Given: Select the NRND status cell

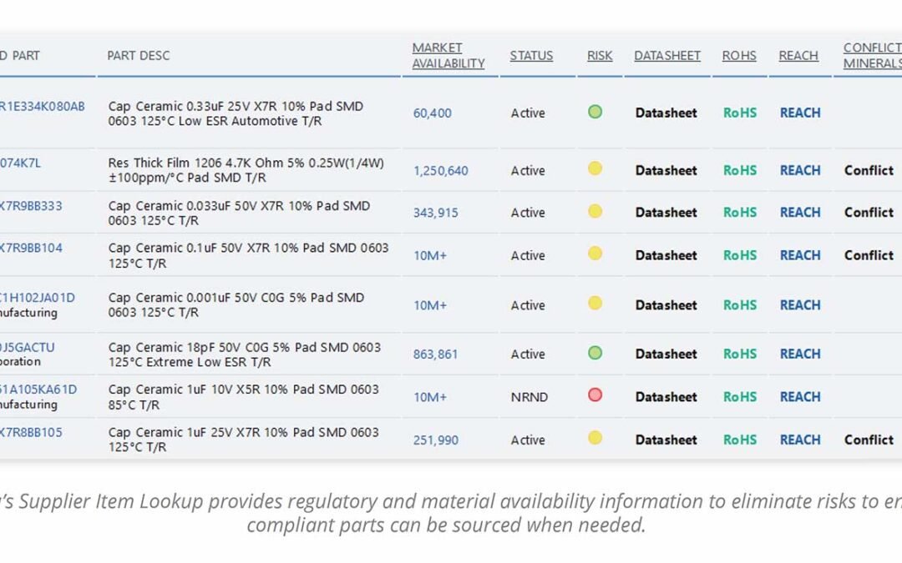Looking at the screenshot, I should tap(530, 397).
